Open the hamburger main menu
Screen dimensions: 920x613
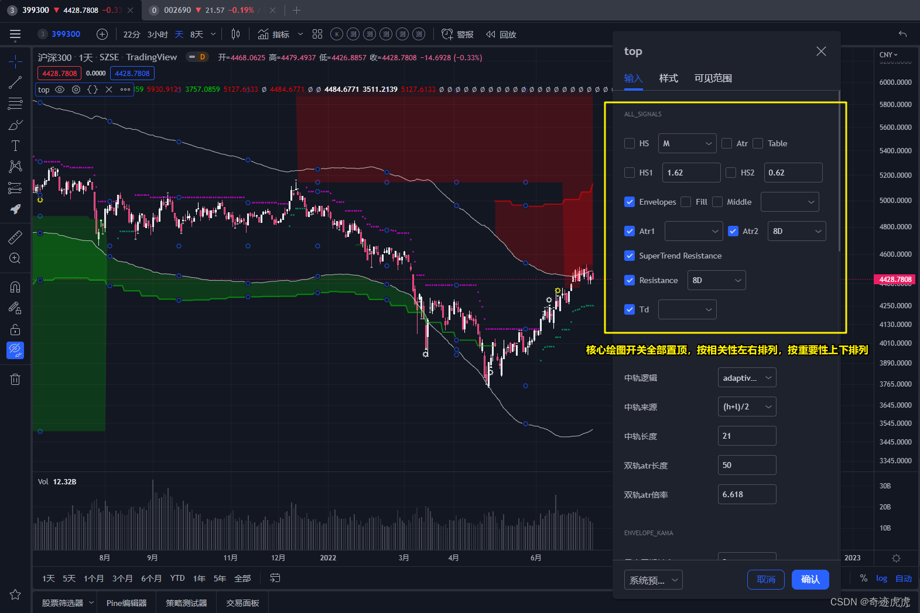(15, 35)
